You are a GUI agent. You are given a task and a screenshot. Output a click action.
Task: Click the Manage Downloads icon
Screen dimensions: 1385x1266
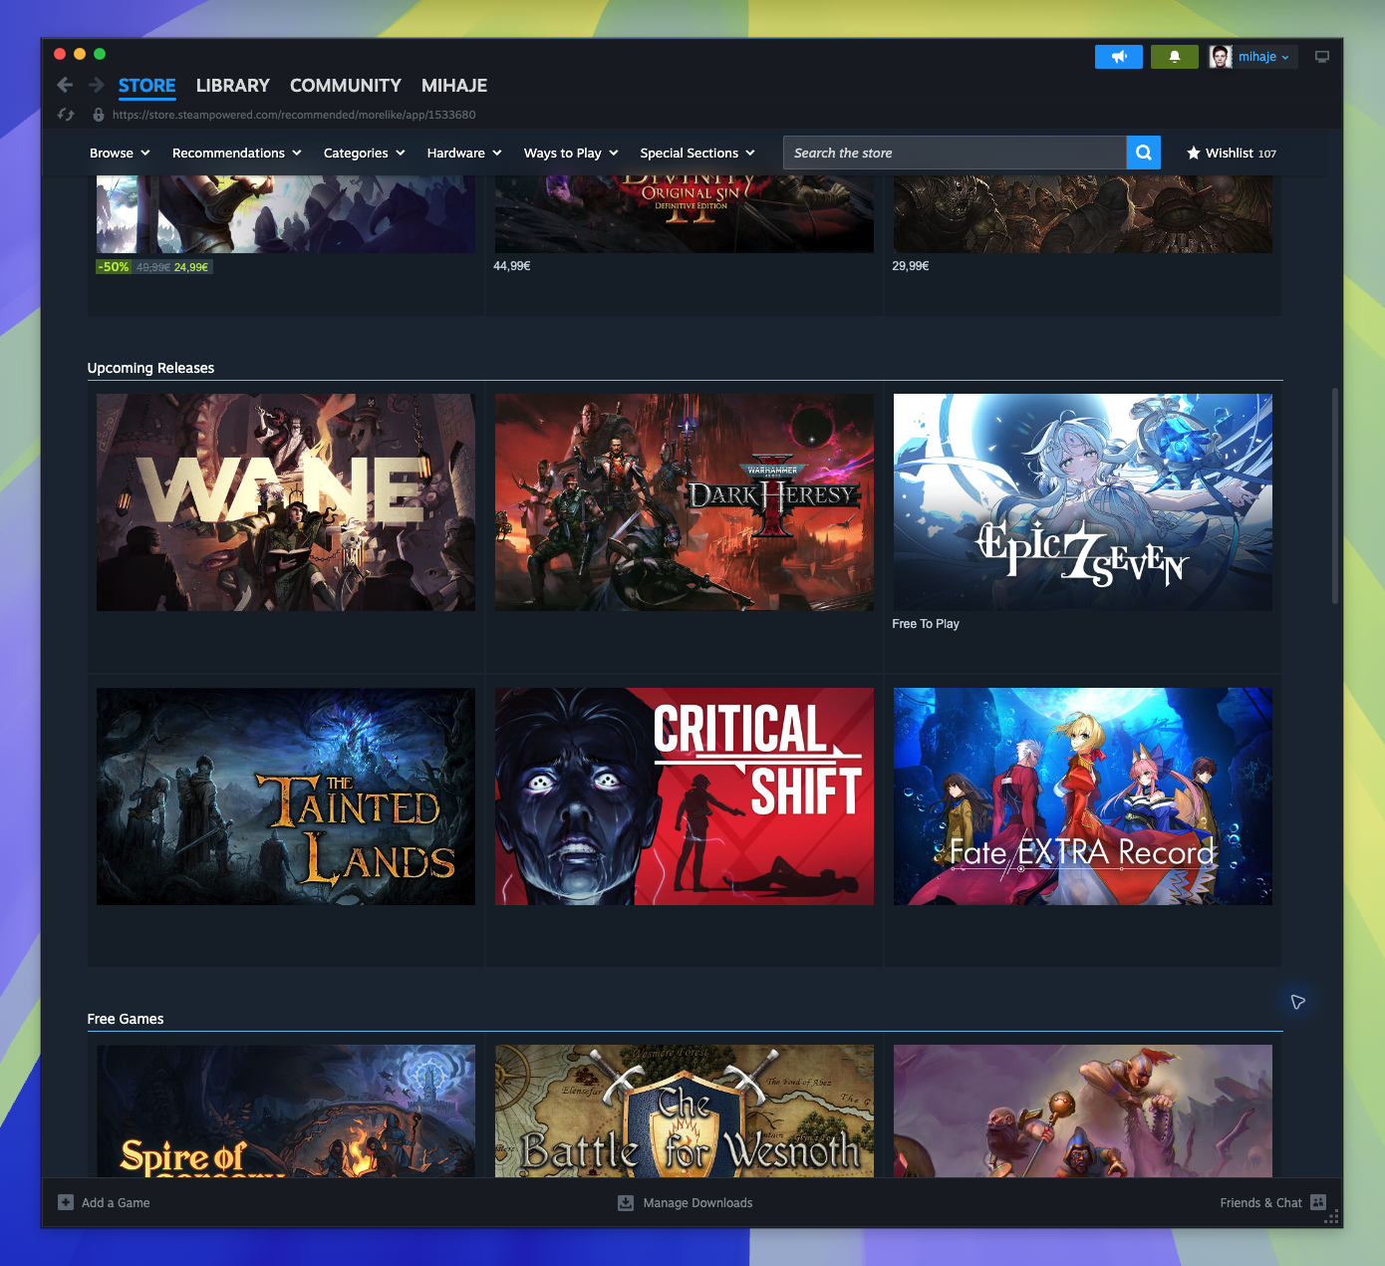click(x=626, y=1202)
